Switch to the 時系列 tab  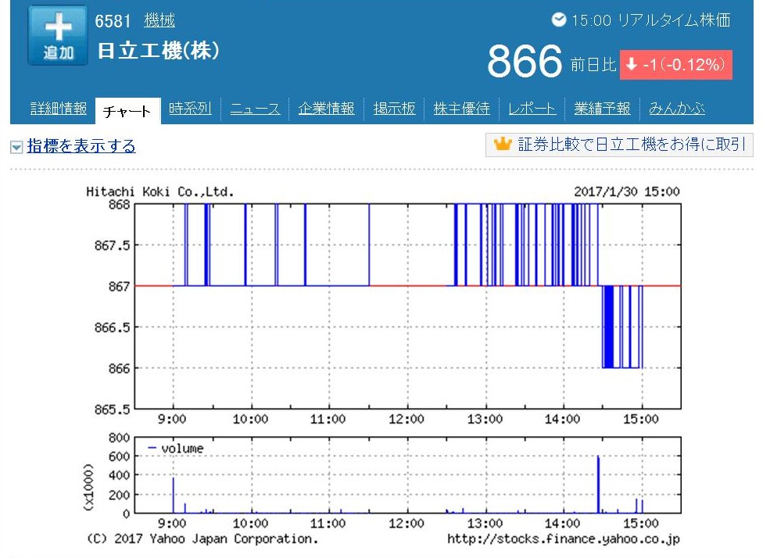tap(190, 109)
